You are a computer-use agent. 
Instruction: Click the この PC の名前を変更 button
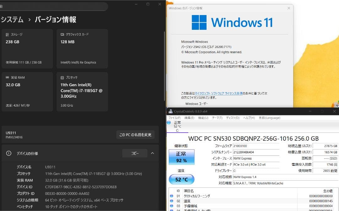click(135, 135)
